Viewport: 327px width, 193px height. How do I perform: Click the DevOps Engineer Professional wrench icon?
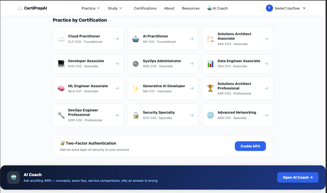tap(61, 115)
